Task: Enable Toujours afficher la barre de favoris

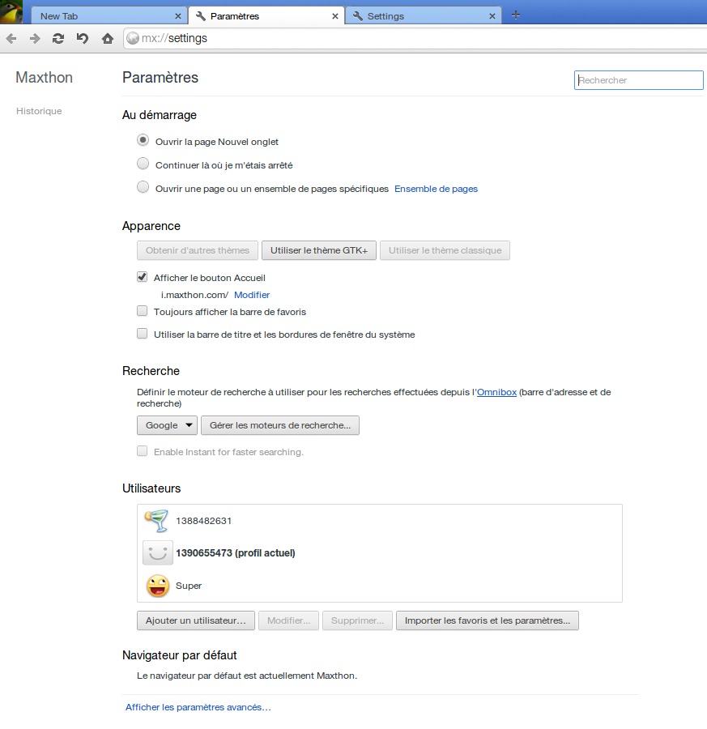Action: [143, 311]
